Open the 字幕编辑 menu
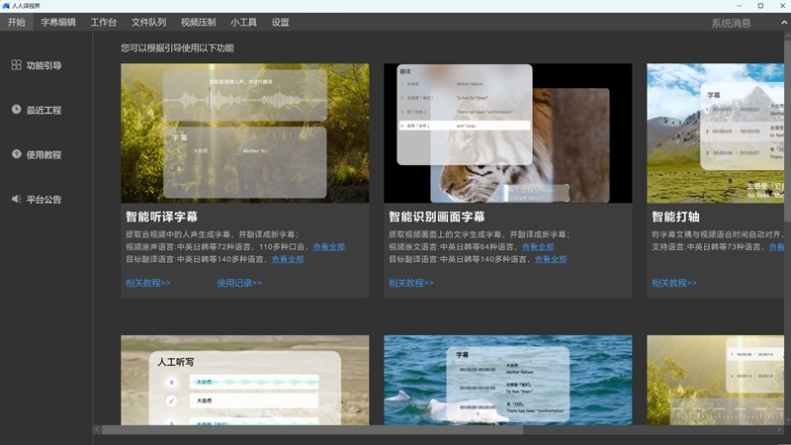 (x=58, y=22)
